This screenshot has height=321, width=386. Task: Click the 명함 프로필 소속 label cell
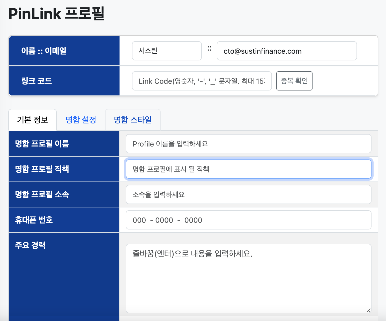tap(42, 194)
